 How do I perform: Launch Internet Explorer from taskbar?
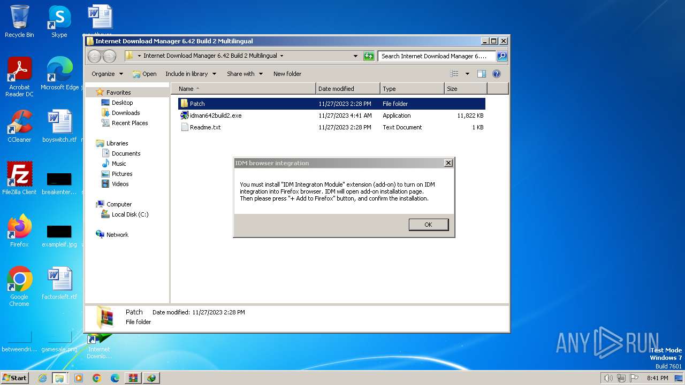click(42, 378)
